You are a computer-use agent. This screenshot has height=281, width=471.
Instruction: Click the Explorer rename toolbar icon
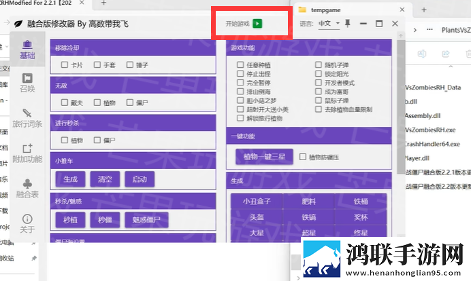coord(422,54)
